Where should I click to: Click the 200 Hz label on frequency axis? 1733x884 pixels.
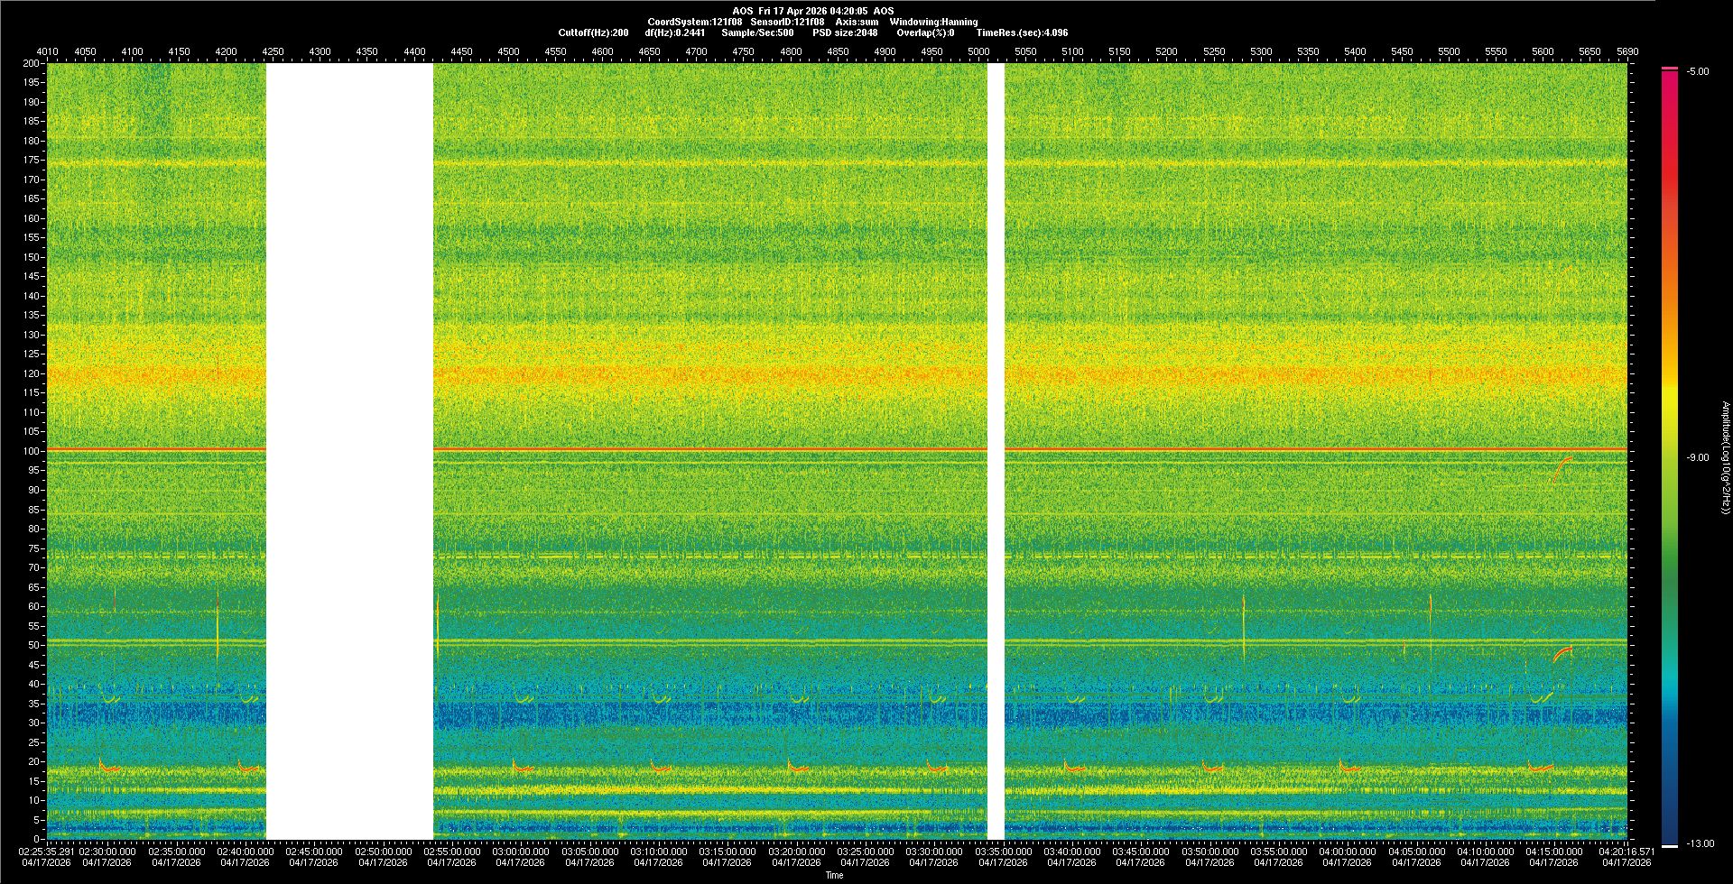[32, 64]
